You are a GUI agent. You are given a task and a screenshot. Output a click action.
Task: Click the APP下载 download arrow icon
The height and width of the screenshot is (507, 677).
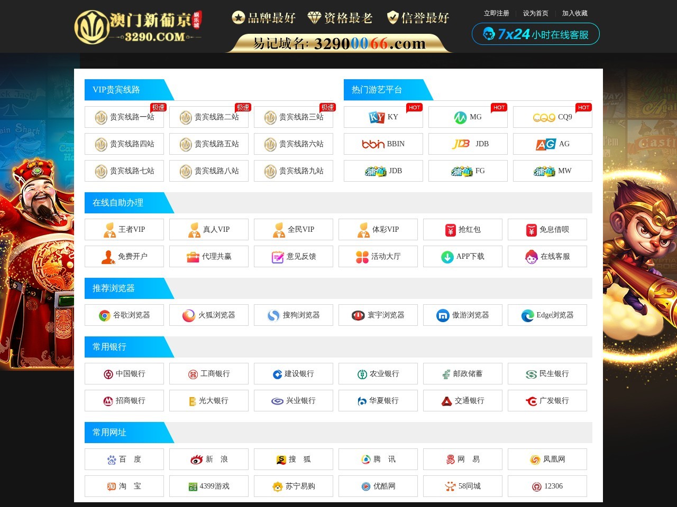(447, 257)
